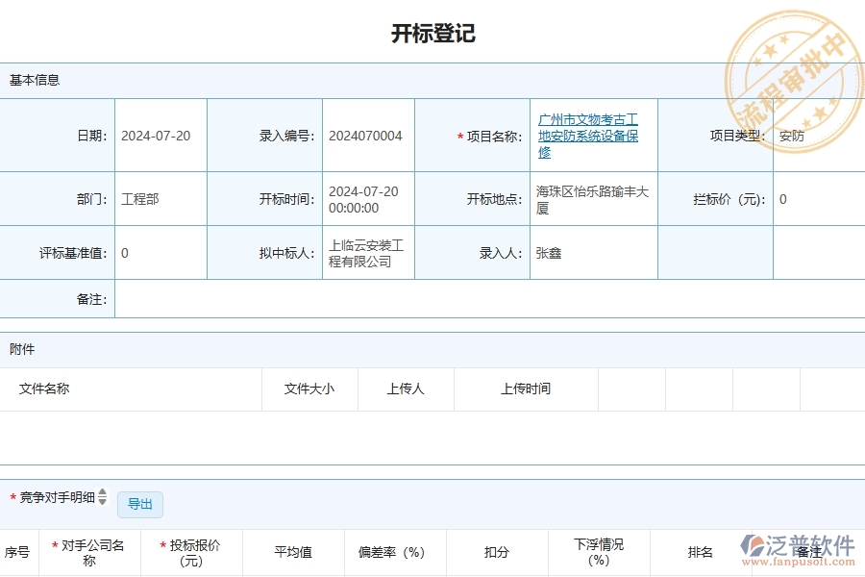Viewport: 865px width, 577px height.
Task: Click the 导出 export button
Action: [140, 504]
